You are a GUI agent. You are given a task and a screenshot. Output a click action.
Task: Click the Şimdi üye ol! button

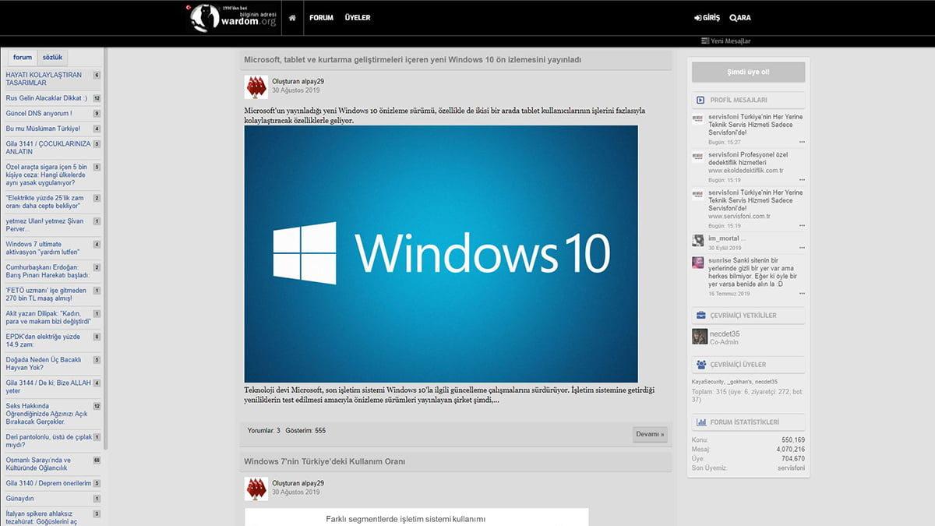(x=748, y=72)
